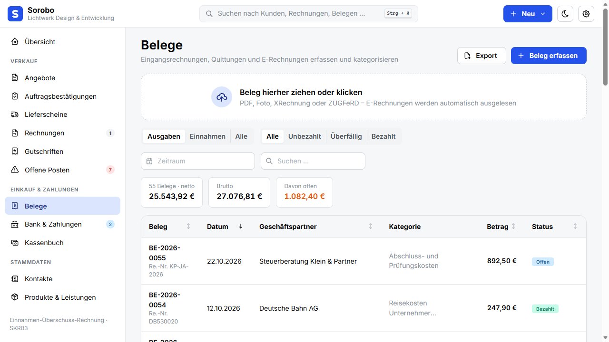
Task: Go to Bank & Zahlungen page
Action: click(62, 224)
